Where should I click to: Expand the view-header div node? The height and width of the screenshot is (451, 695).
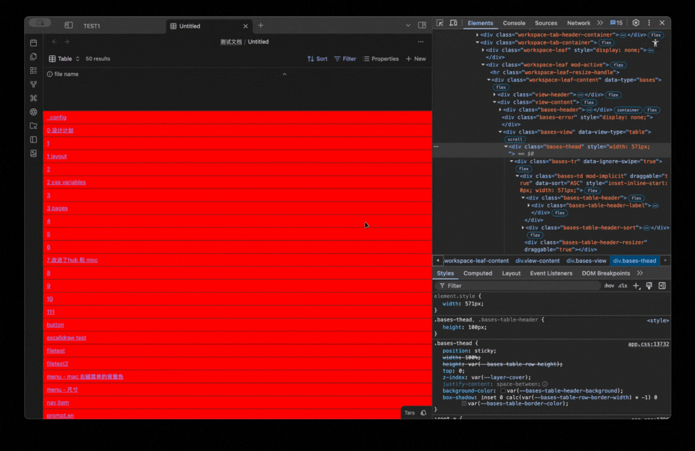point(494,95)
